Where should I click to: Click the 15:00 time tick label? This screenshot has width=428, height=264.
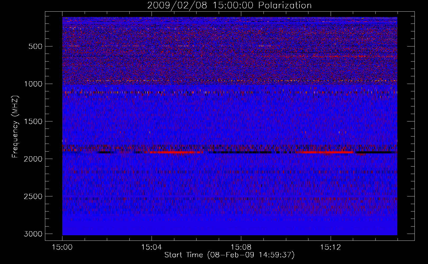(62, 247)
